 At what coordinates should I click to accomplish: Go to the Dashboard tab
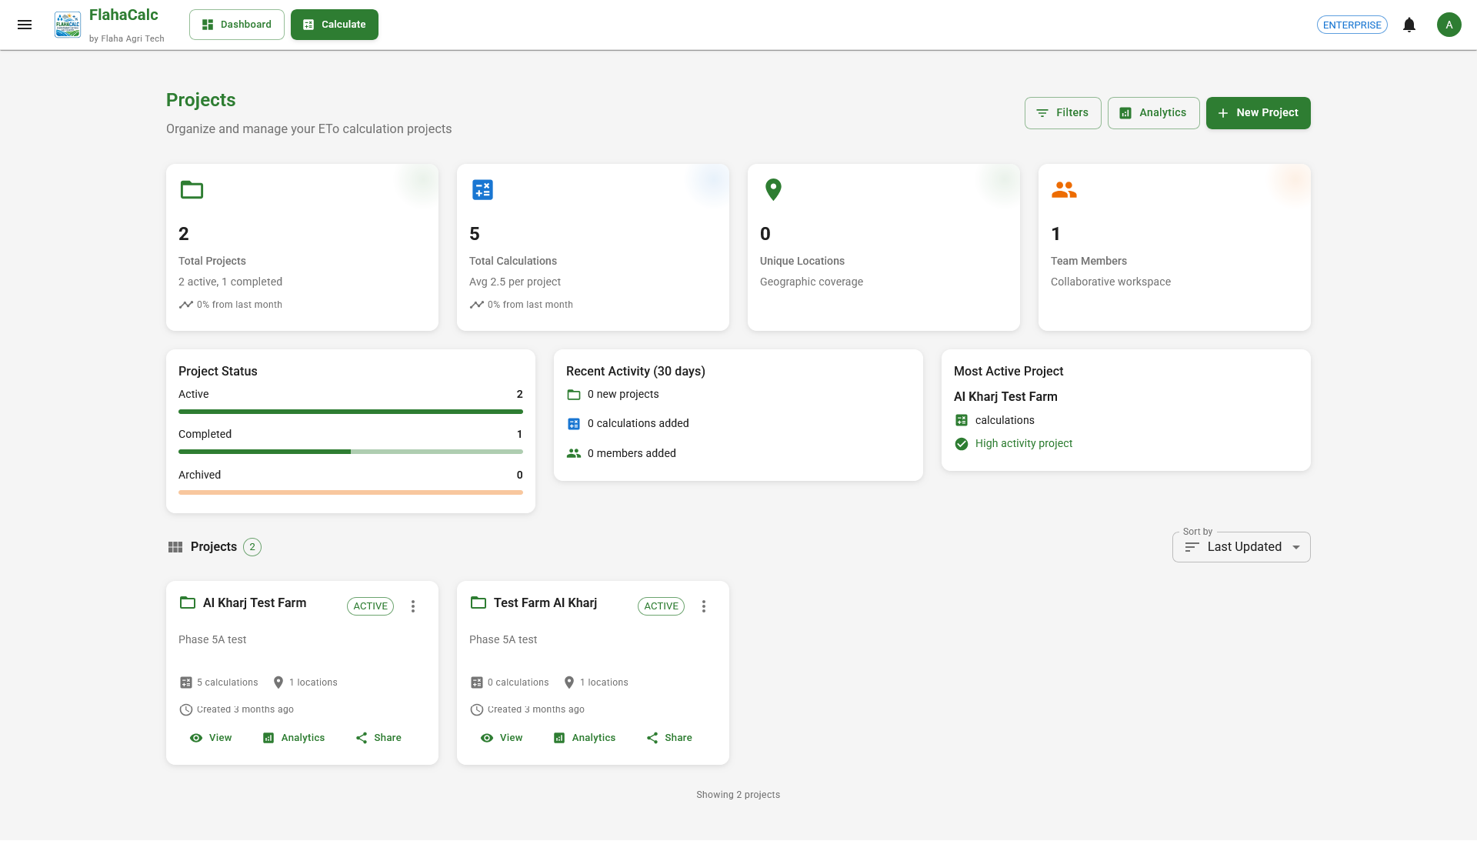point(237,25)
